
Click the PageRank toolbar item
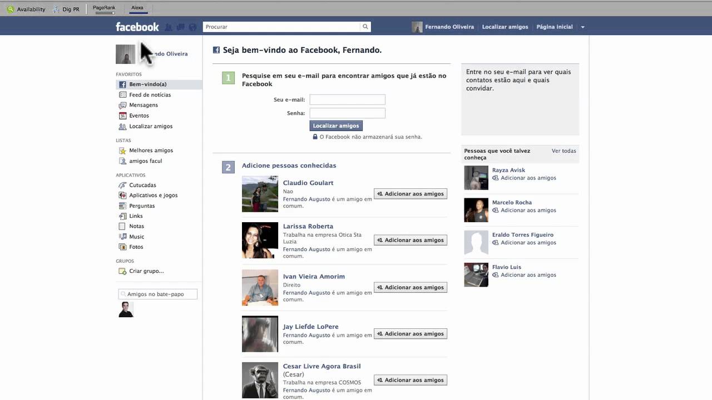[x=104, y=9]
